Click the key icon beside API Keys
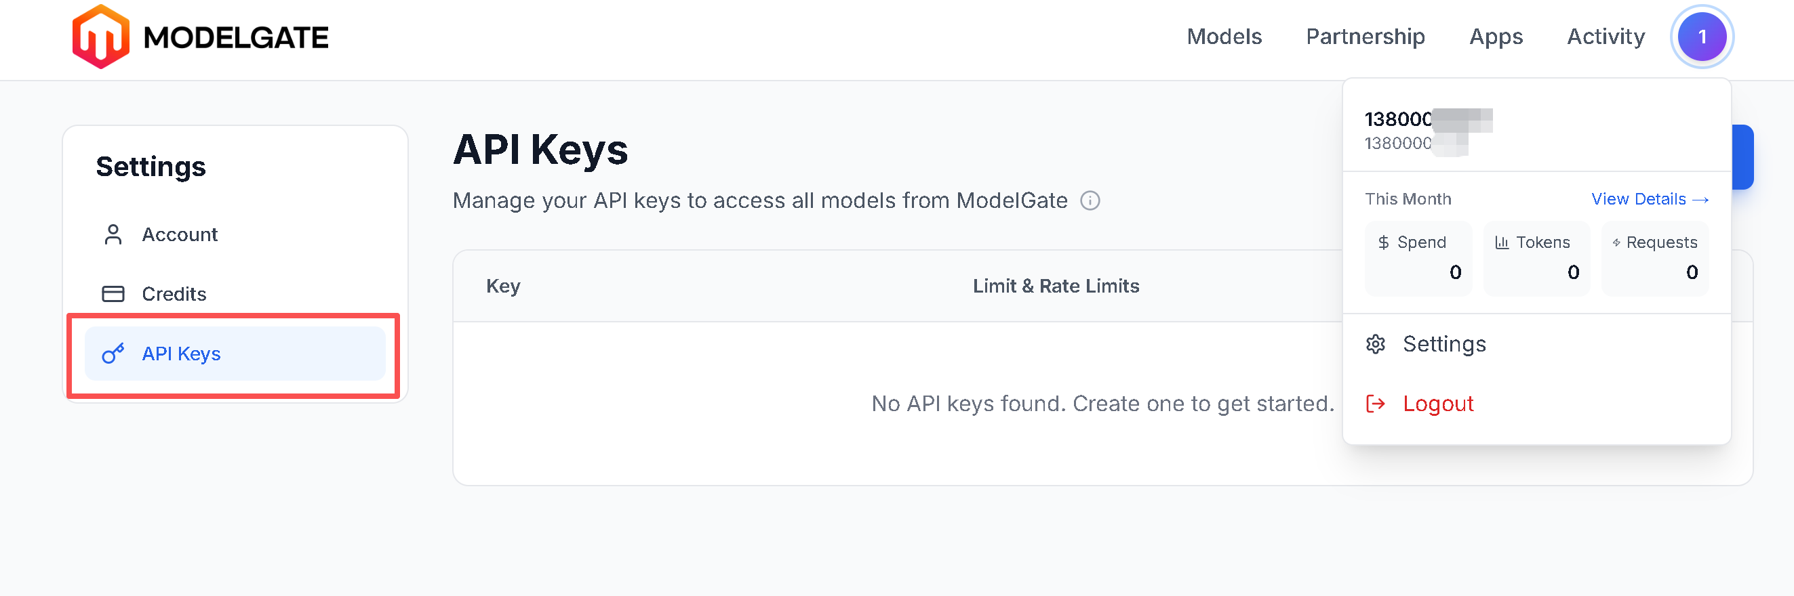The height and width of the screenshot is (596, 1794). click(x=113, y=354)
